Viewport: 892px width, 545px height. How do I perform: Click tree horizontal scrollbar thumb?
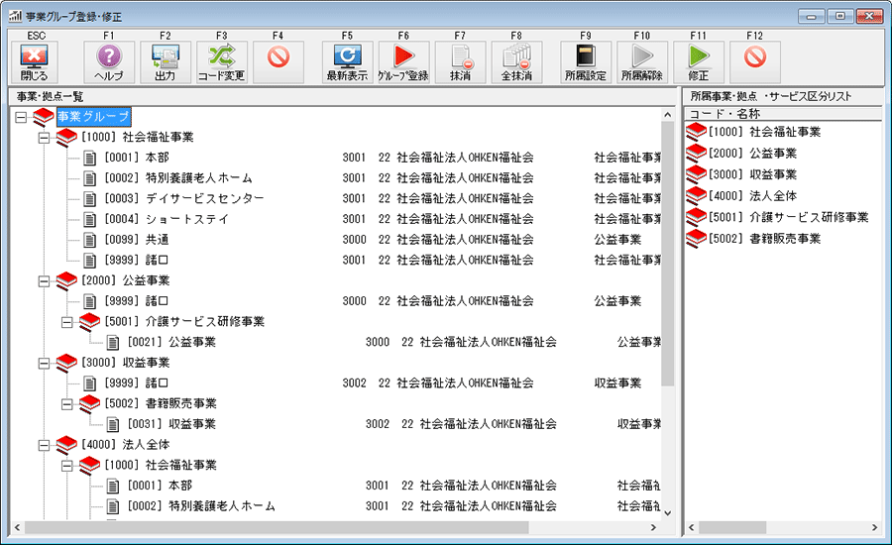(x=277, y=527)
